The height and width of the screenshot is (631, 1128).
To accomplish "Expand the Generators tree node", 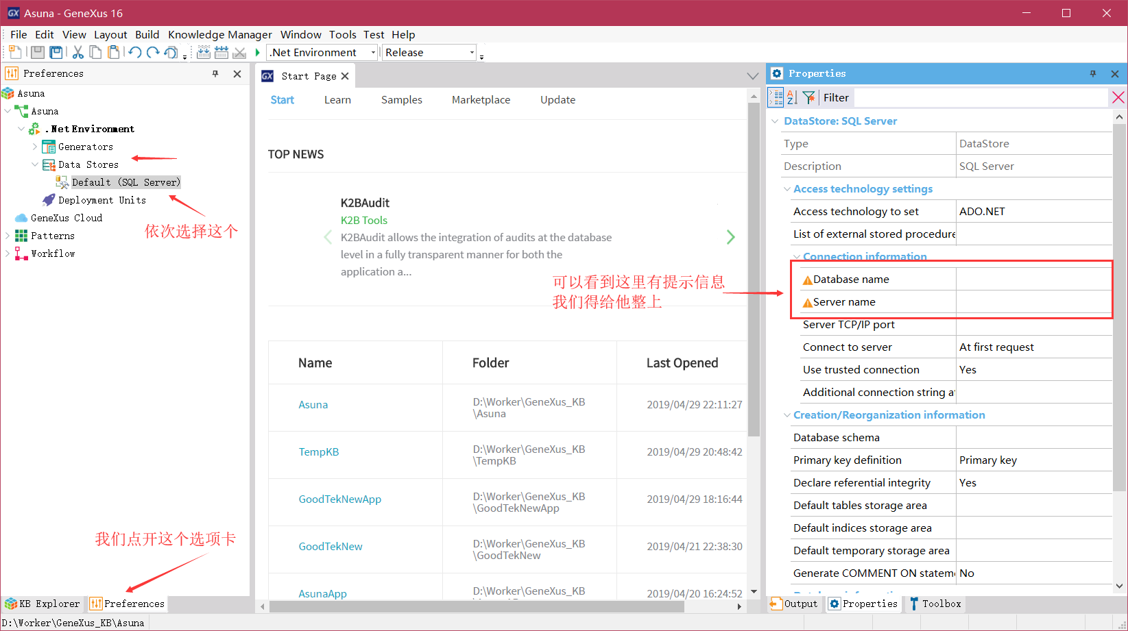I will (35, 147).
